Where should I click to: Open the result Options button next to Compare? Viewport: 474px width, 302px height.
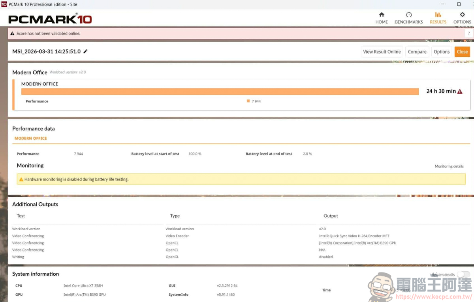(441, 52)
